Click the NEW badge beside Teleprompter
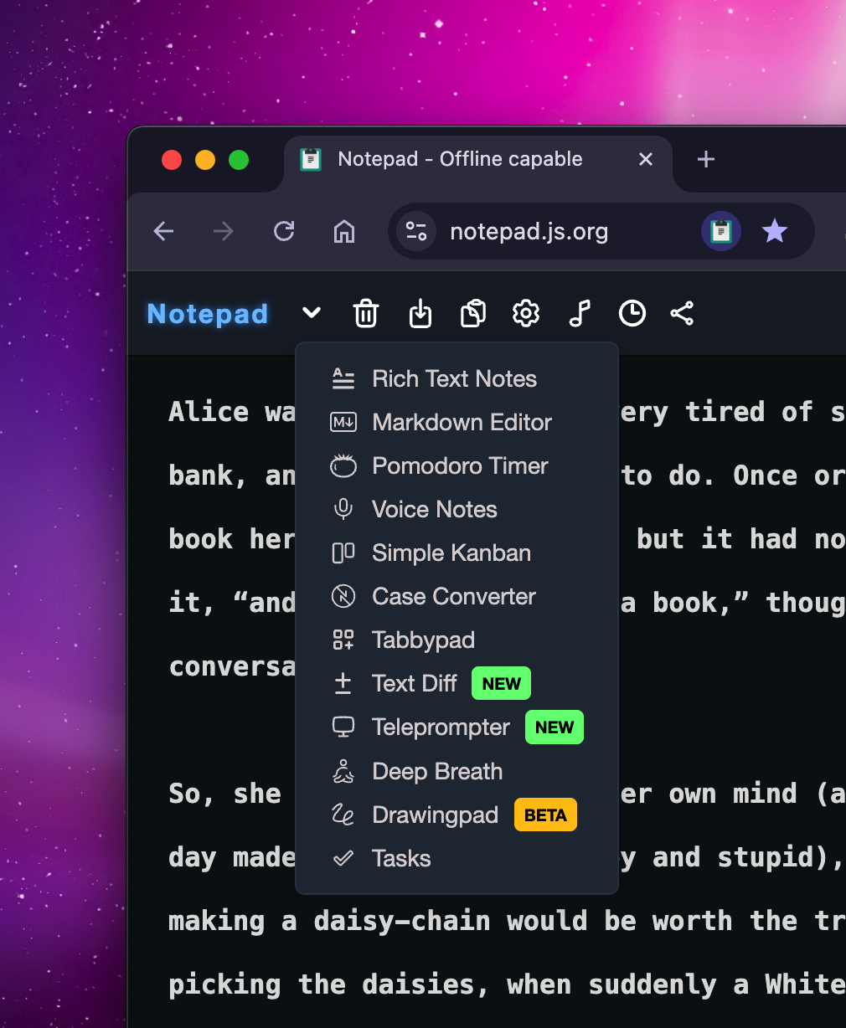Screen dimensions: 846x1028 pos(555,727)
